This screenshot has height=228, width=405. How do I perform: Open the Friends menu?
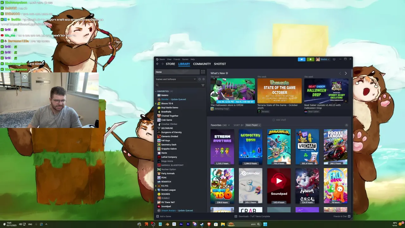tap(177, 59)
